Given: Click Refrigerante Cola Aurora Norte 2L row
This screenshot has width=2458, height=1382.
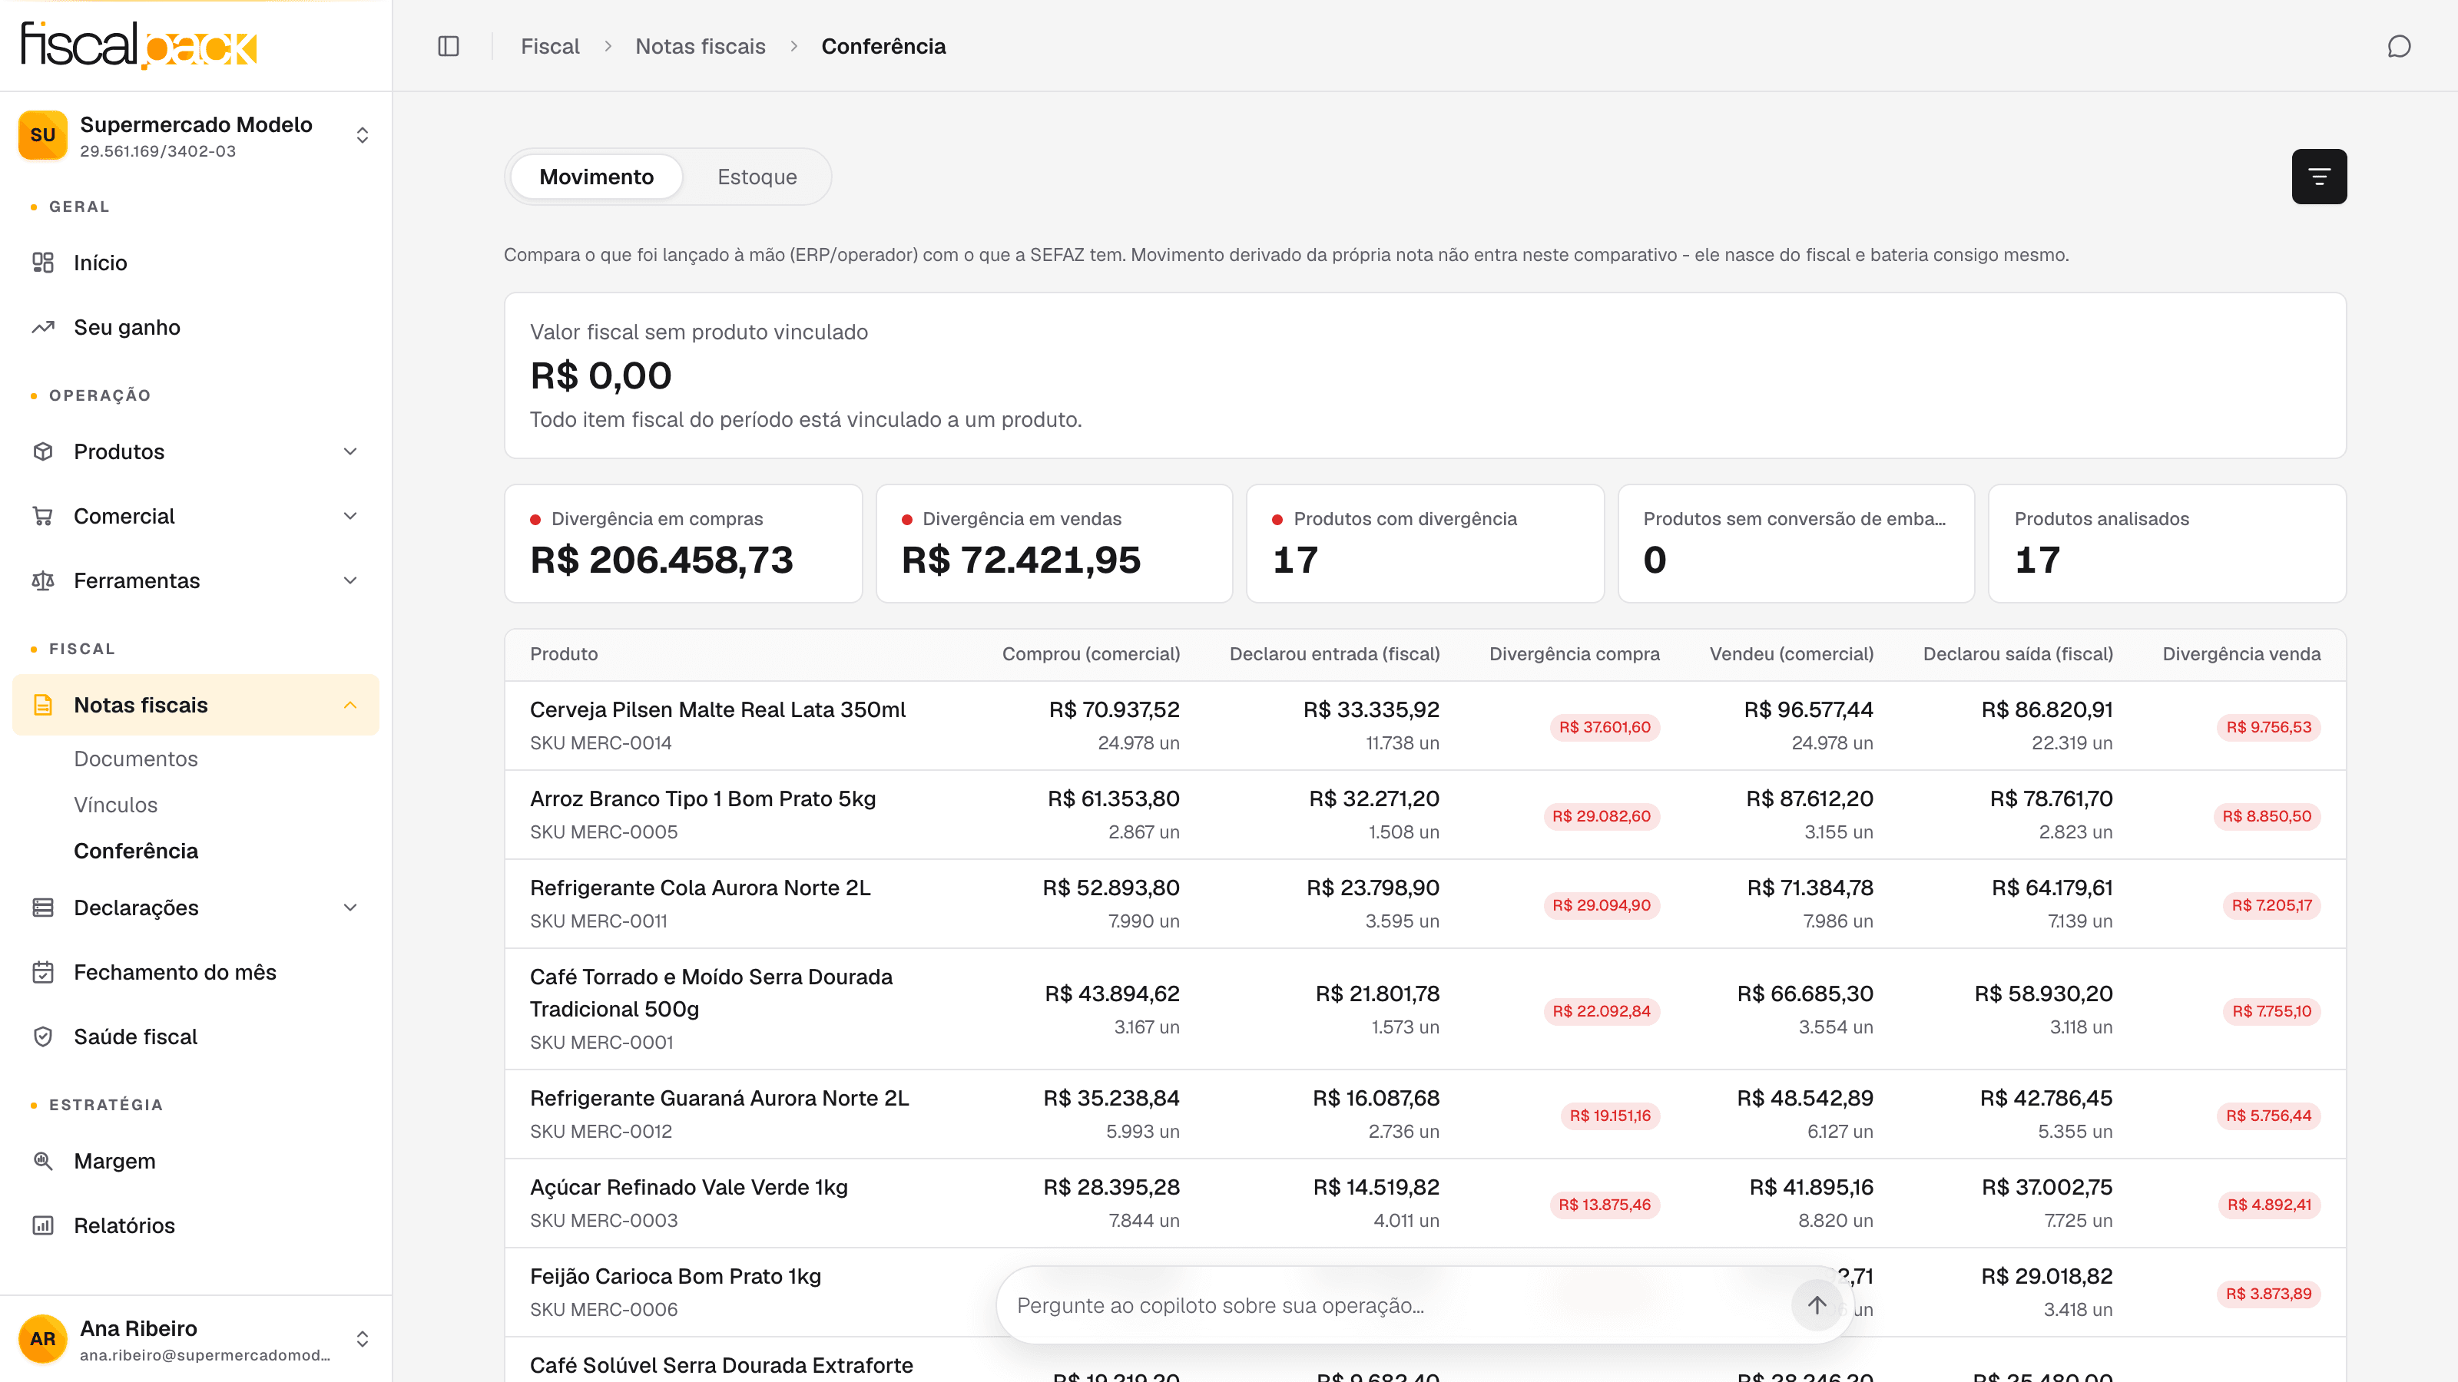Looking at the screenshot, I should pyautogui.click(x=1426, y=904).
